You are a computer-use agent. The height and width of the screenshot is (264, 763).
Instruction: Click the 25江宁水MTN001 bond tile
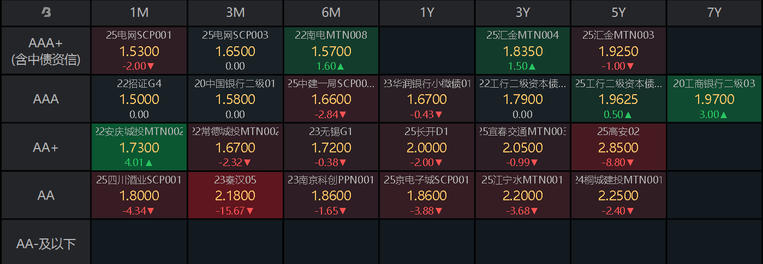coord(522,195)
